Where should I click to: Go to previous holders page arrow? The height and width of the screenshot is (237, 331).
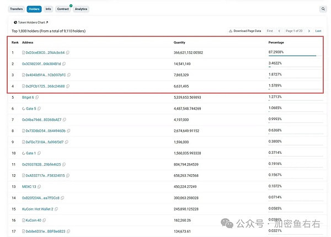click(280, 31)
